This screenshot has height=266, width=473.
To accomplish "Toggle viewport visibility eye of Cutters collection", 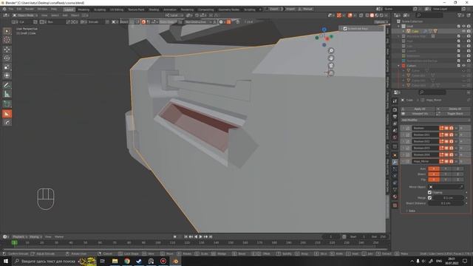I will 463,66.
